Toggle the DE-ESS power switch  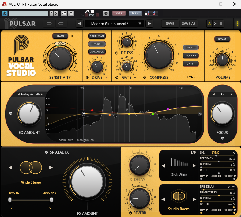point(117,53)
